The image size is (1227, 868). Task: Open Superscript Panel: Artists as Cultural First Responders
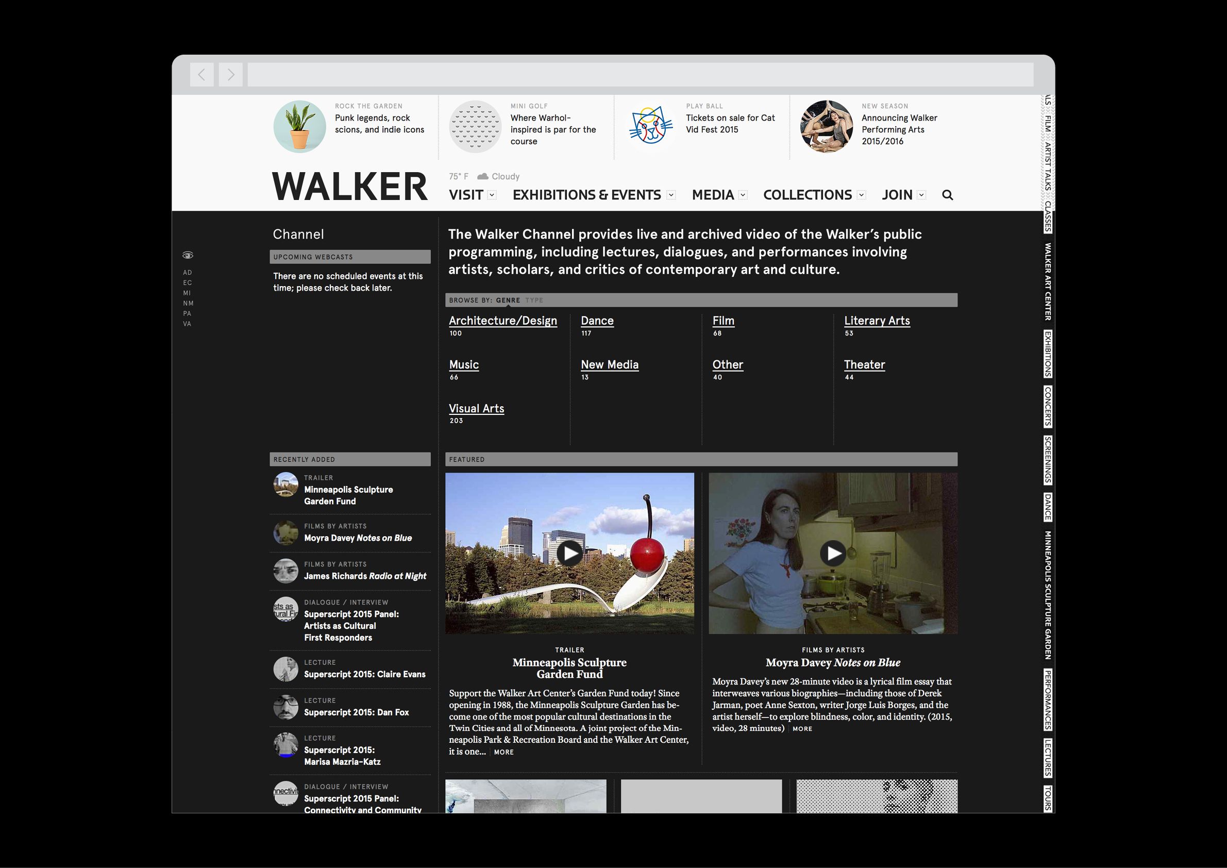click(351, 626)
